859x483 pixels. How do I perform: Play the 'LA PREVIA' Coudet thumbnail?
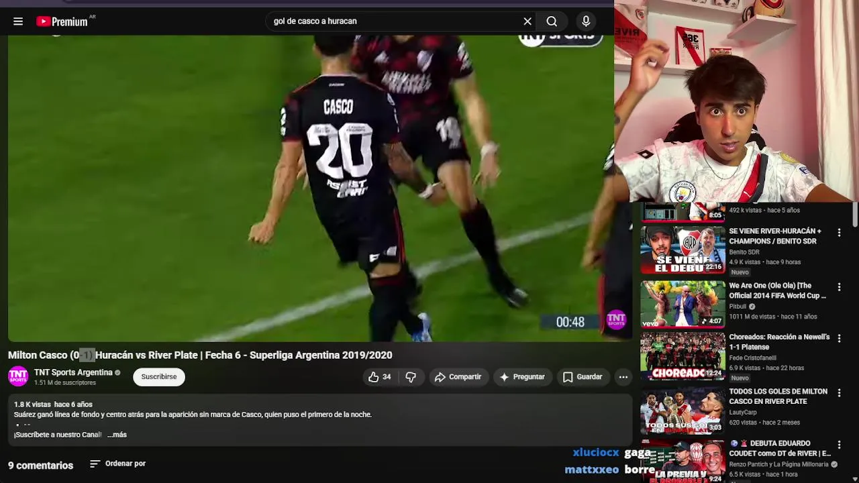click(683, 462)
